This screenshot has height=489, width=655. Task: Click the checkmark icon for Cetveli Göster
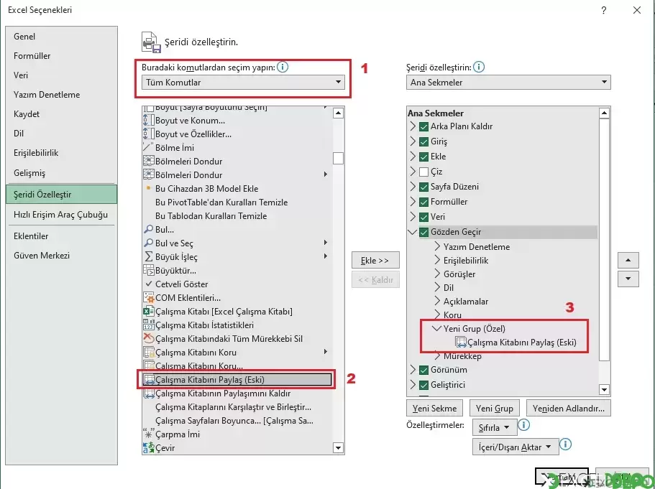coord(148,284)
